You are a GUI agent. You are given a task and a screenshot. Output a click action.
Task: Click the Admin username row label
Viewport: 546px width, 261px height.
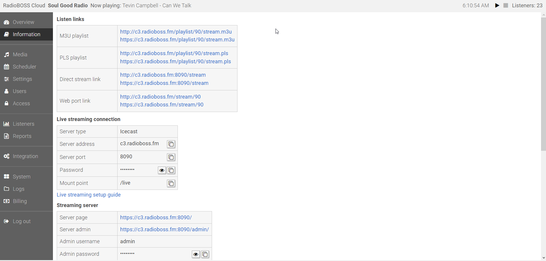click(x=80, y=241)
